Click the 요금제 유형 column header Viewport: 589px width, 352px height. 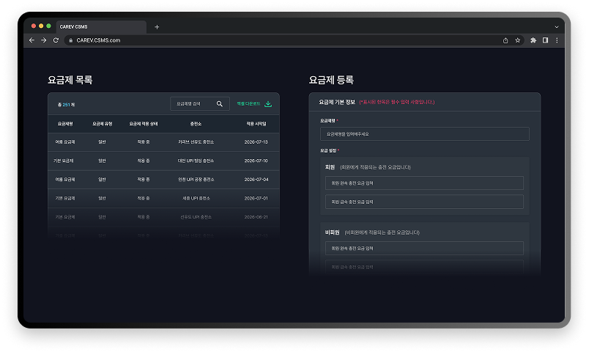tap(102, 124)
